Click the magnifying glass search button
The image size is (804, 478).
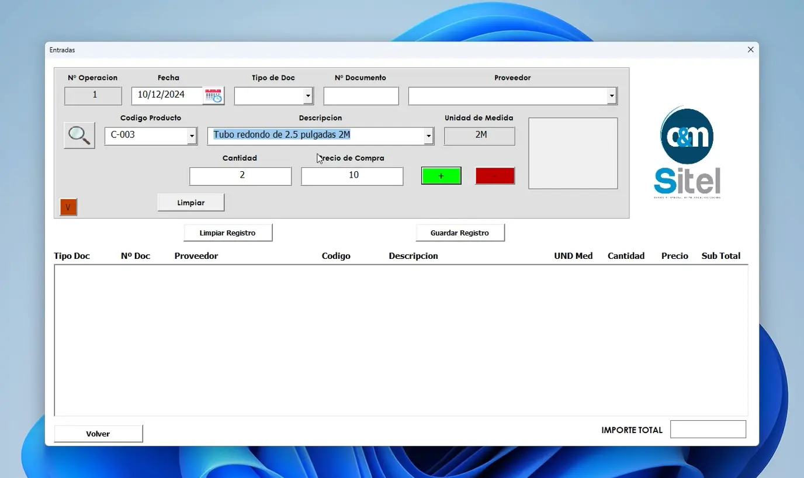(x=79, y=136)
